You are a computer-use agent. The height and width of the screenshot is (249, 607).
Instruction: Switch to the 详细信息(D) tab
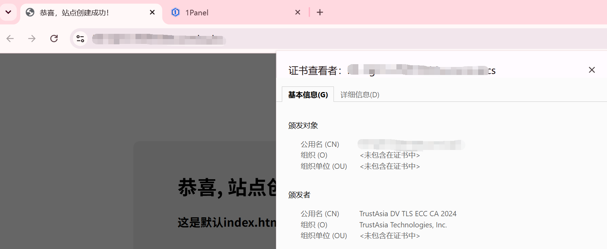(360, 95)
